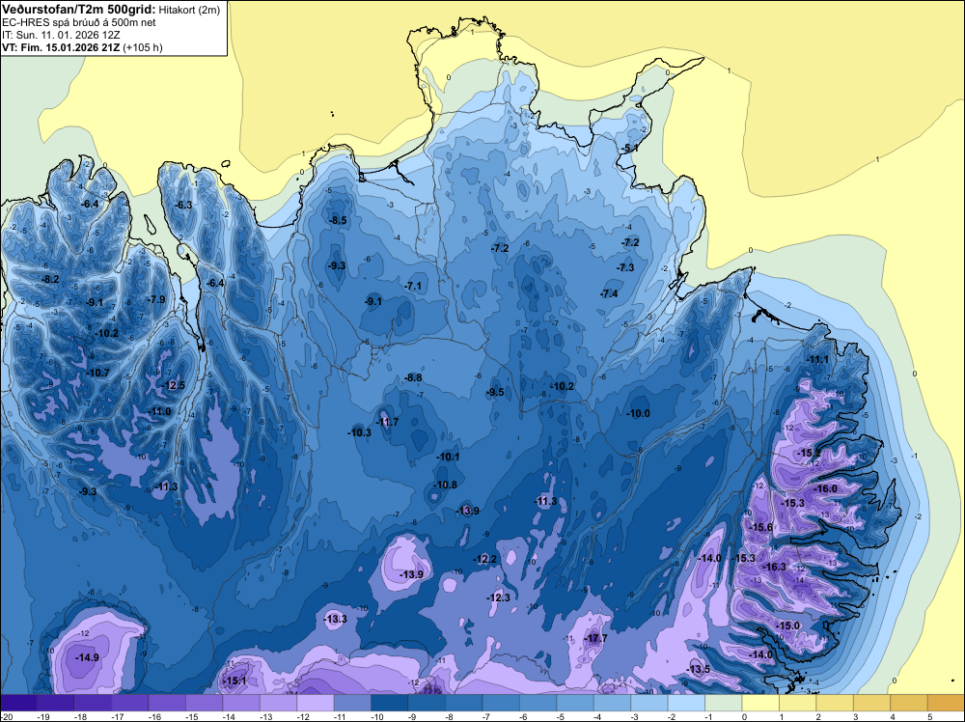Image resolution: width=965 pixels, height=722 pixels.
Task: Click the '-10.7' temperature value
Action: [98, 373]
